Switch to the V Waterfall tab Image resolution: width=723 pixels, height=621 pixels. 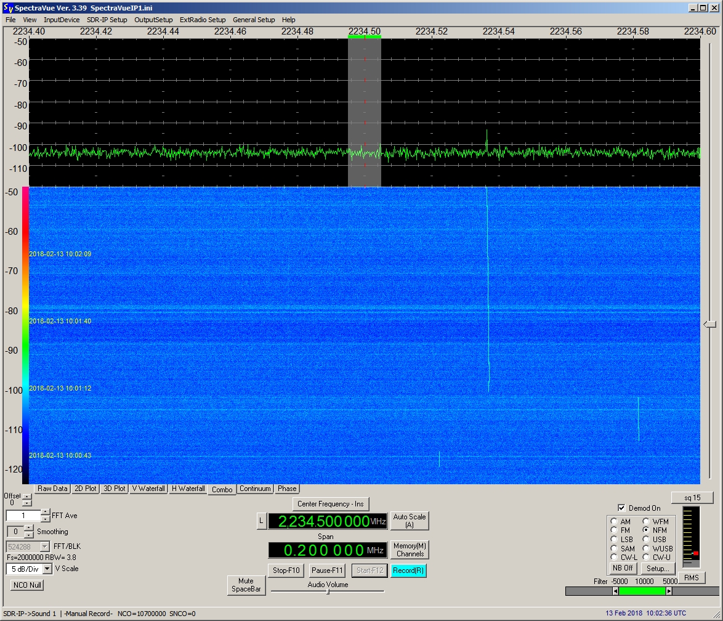148,489
